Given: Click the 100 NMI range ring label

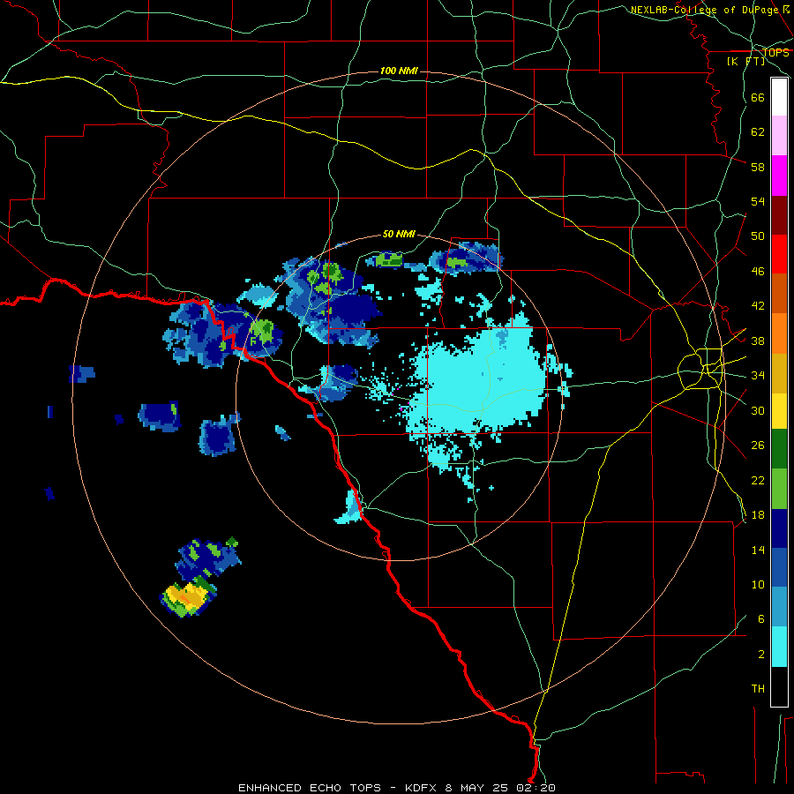Looking at the screenshot, I should [x=399, y=71].
